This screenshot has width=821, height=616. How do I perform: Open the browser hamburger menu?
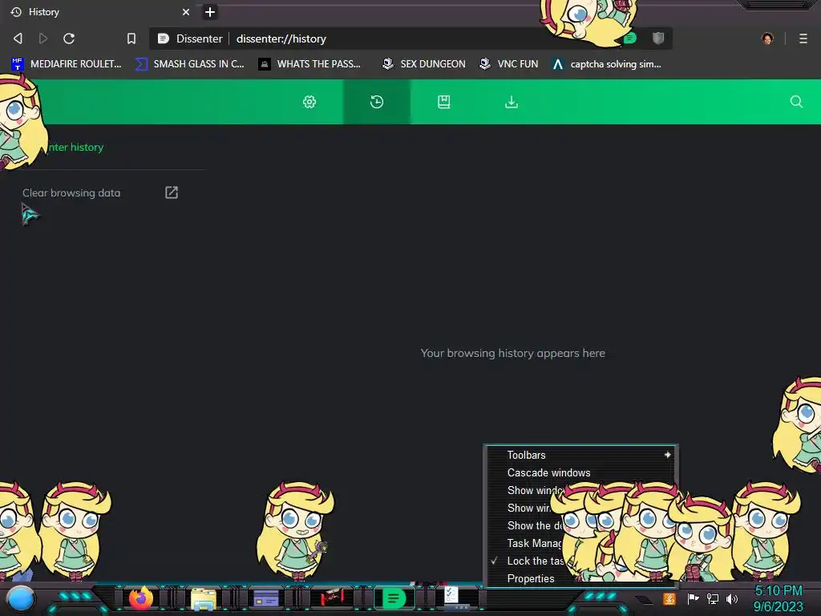coord(803,38)
